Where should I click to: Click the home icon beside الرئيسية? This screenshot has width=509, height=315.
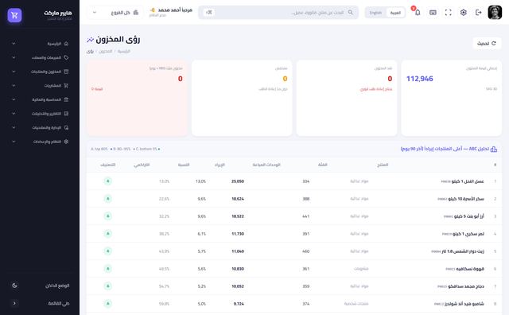[66, 44]
